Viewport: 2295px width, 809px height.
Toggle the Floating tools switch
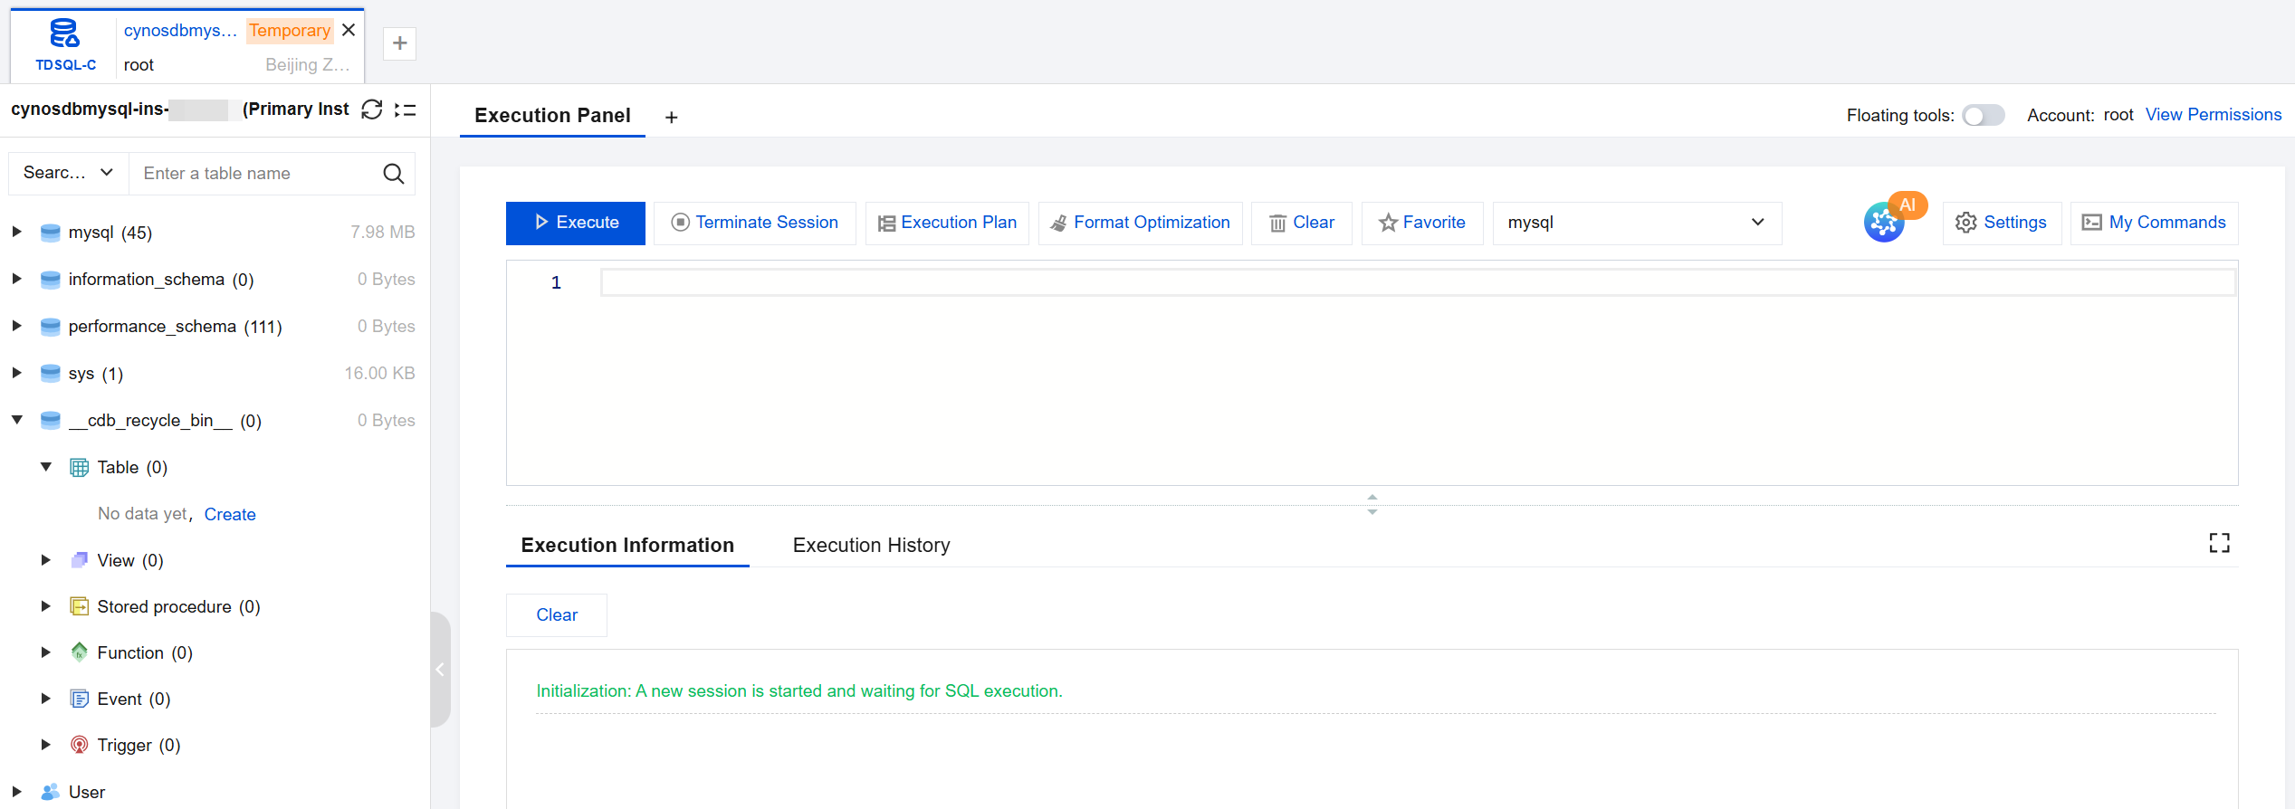coord(1983,116)
